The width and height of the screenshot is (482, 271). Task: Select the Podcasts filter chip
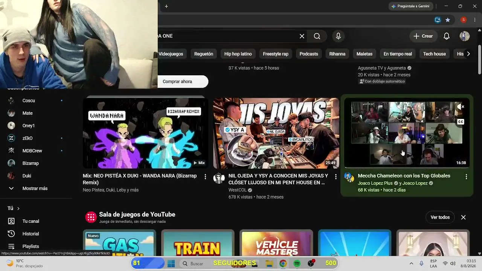point(309,54)
